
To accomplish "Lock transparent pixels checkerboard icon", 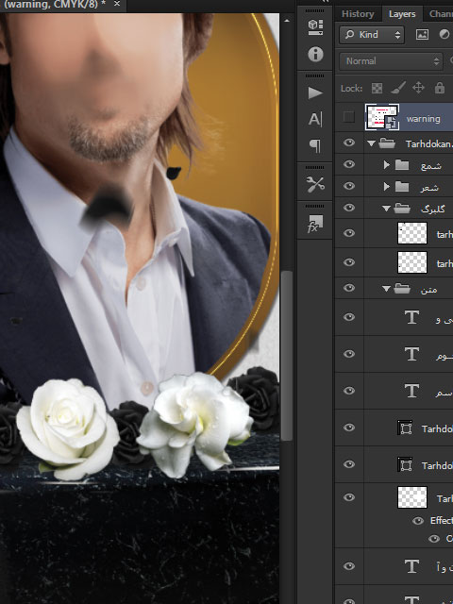I will pos(377,88).
